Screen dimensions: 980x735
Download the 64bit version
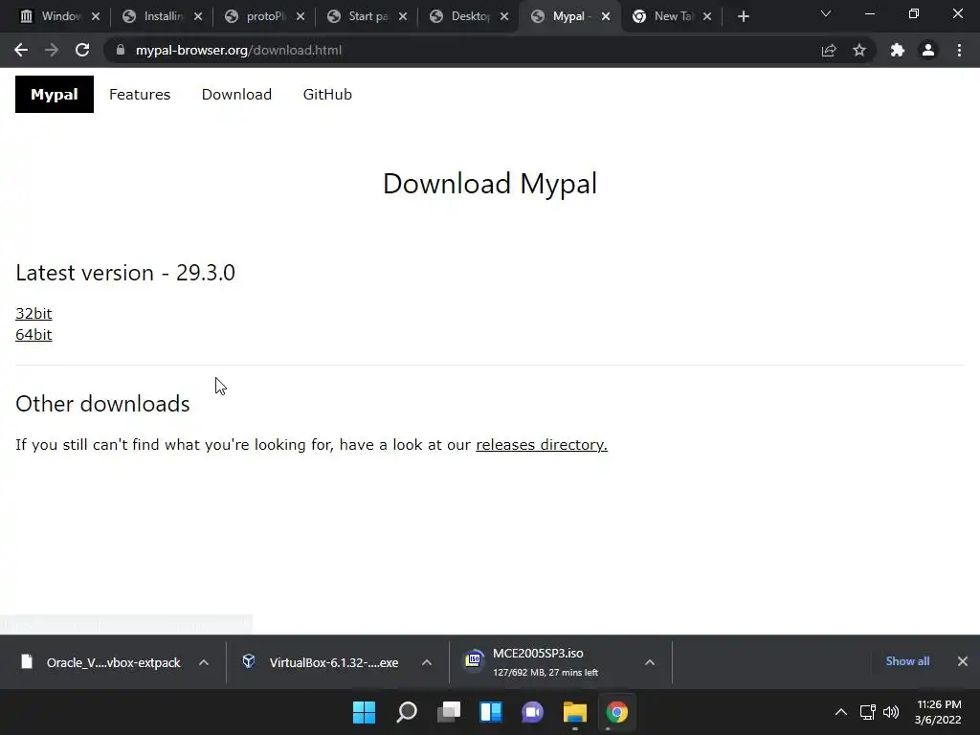tap(33, 334)
